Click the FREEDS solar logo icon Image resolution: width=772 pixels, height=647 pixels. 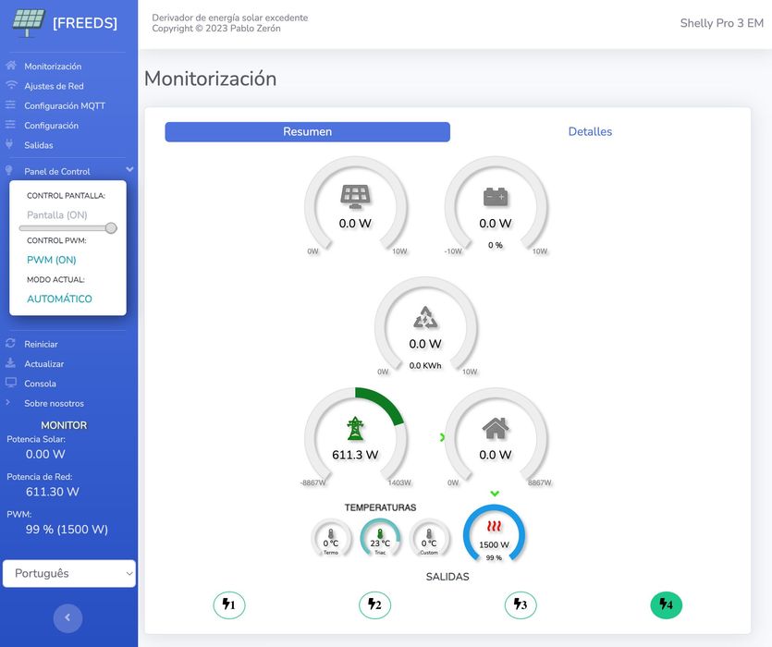(29, 23)
